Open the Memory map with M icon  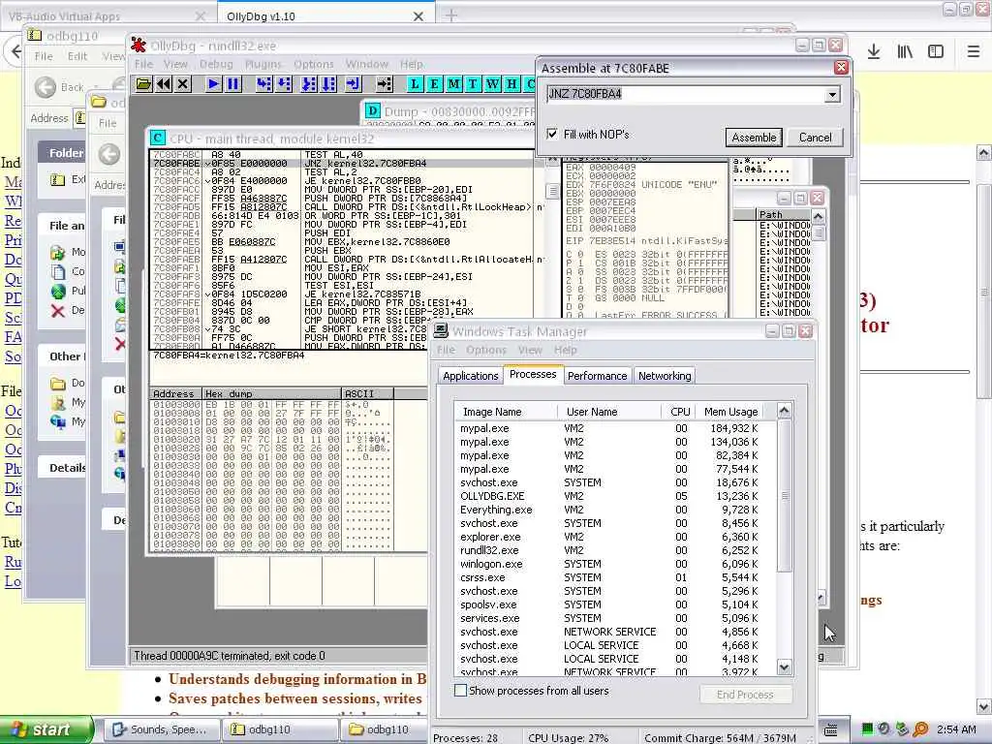pyautogui.click(x=453, y=83)
